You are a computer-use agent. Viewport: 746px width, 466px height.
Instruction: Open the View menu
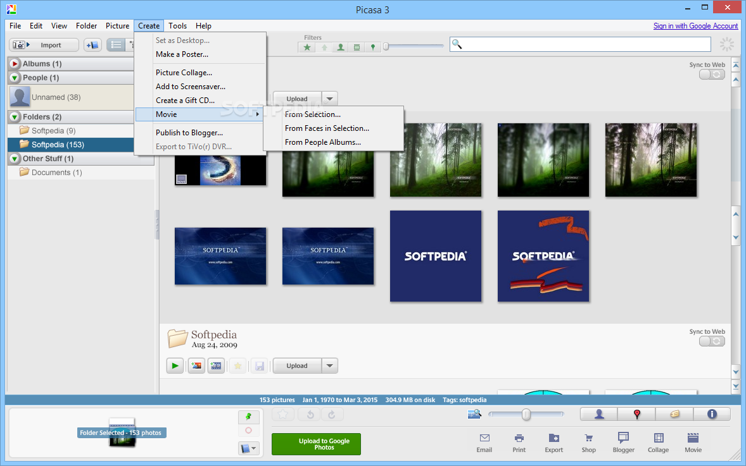[59, 26]
